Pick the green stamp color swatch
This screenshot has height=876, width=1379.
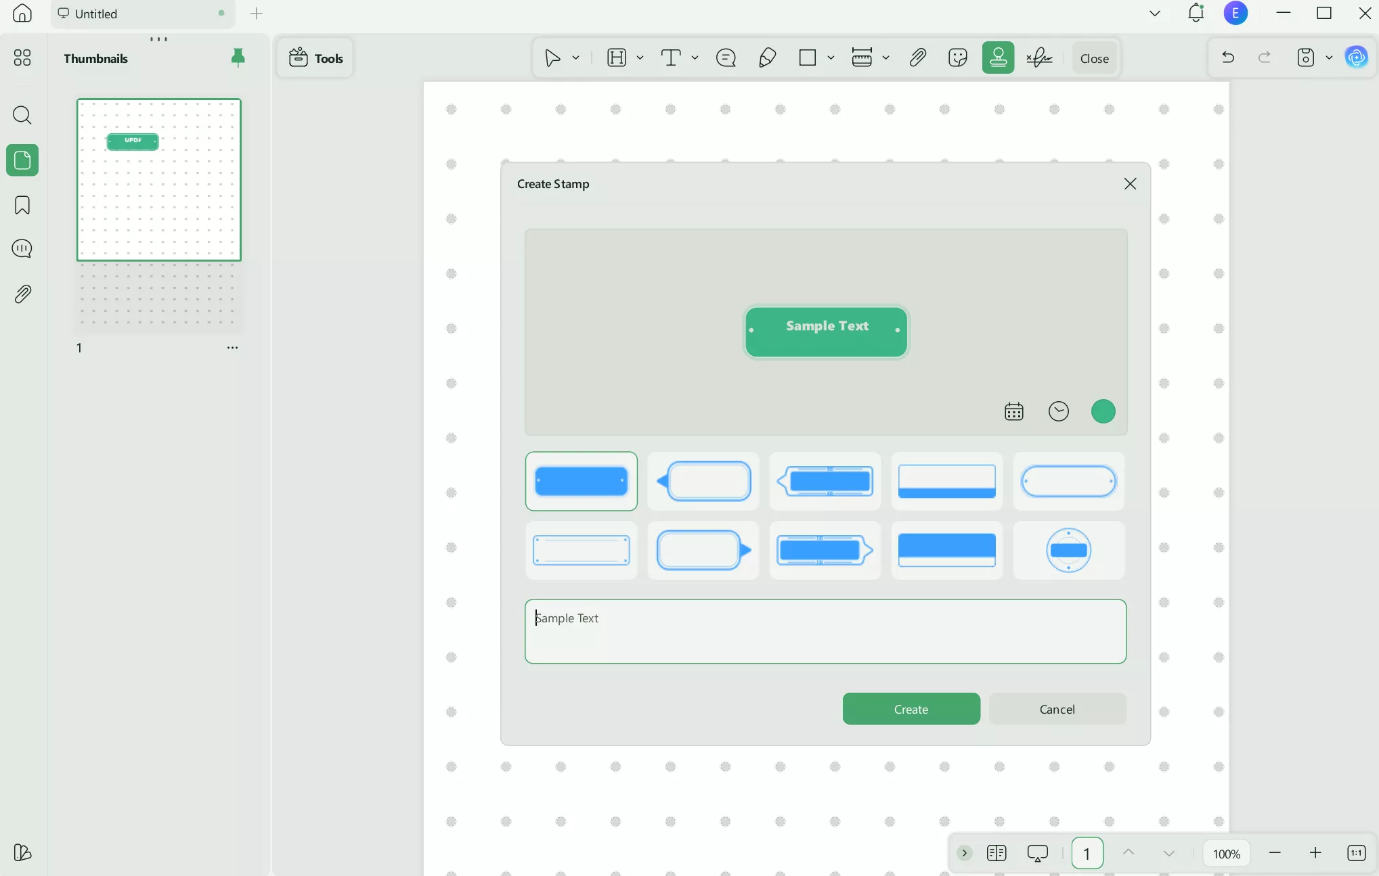pyautogui.click(x=1103, y=411)
